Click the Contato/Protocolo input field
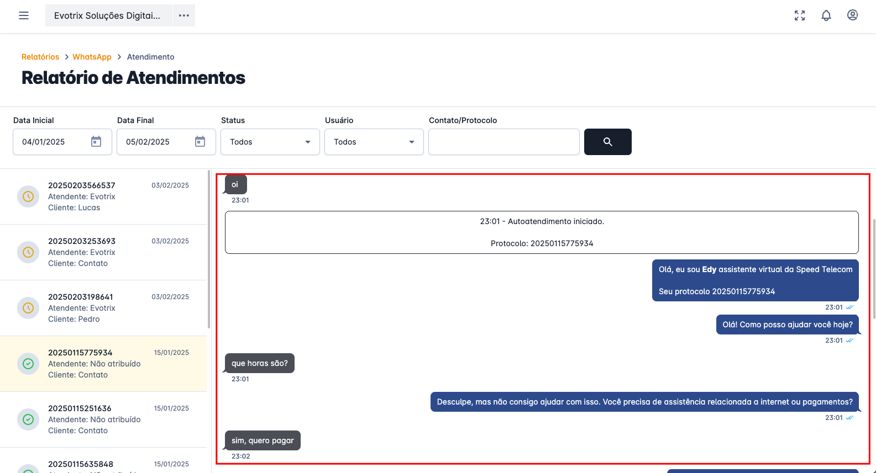 (x=503, y=142)
